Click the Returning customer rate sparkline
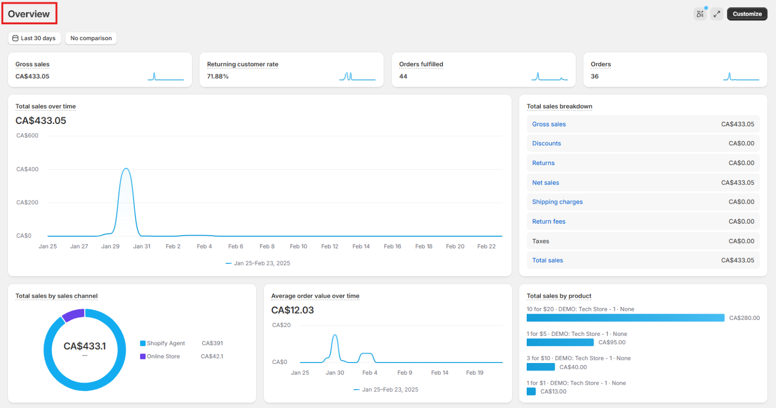776x408 pixels. pos(357,76)
